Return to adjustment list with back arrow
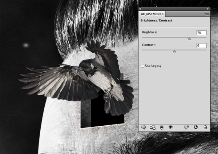This screenshot has width=218, height=154. [x=144, y=127]
